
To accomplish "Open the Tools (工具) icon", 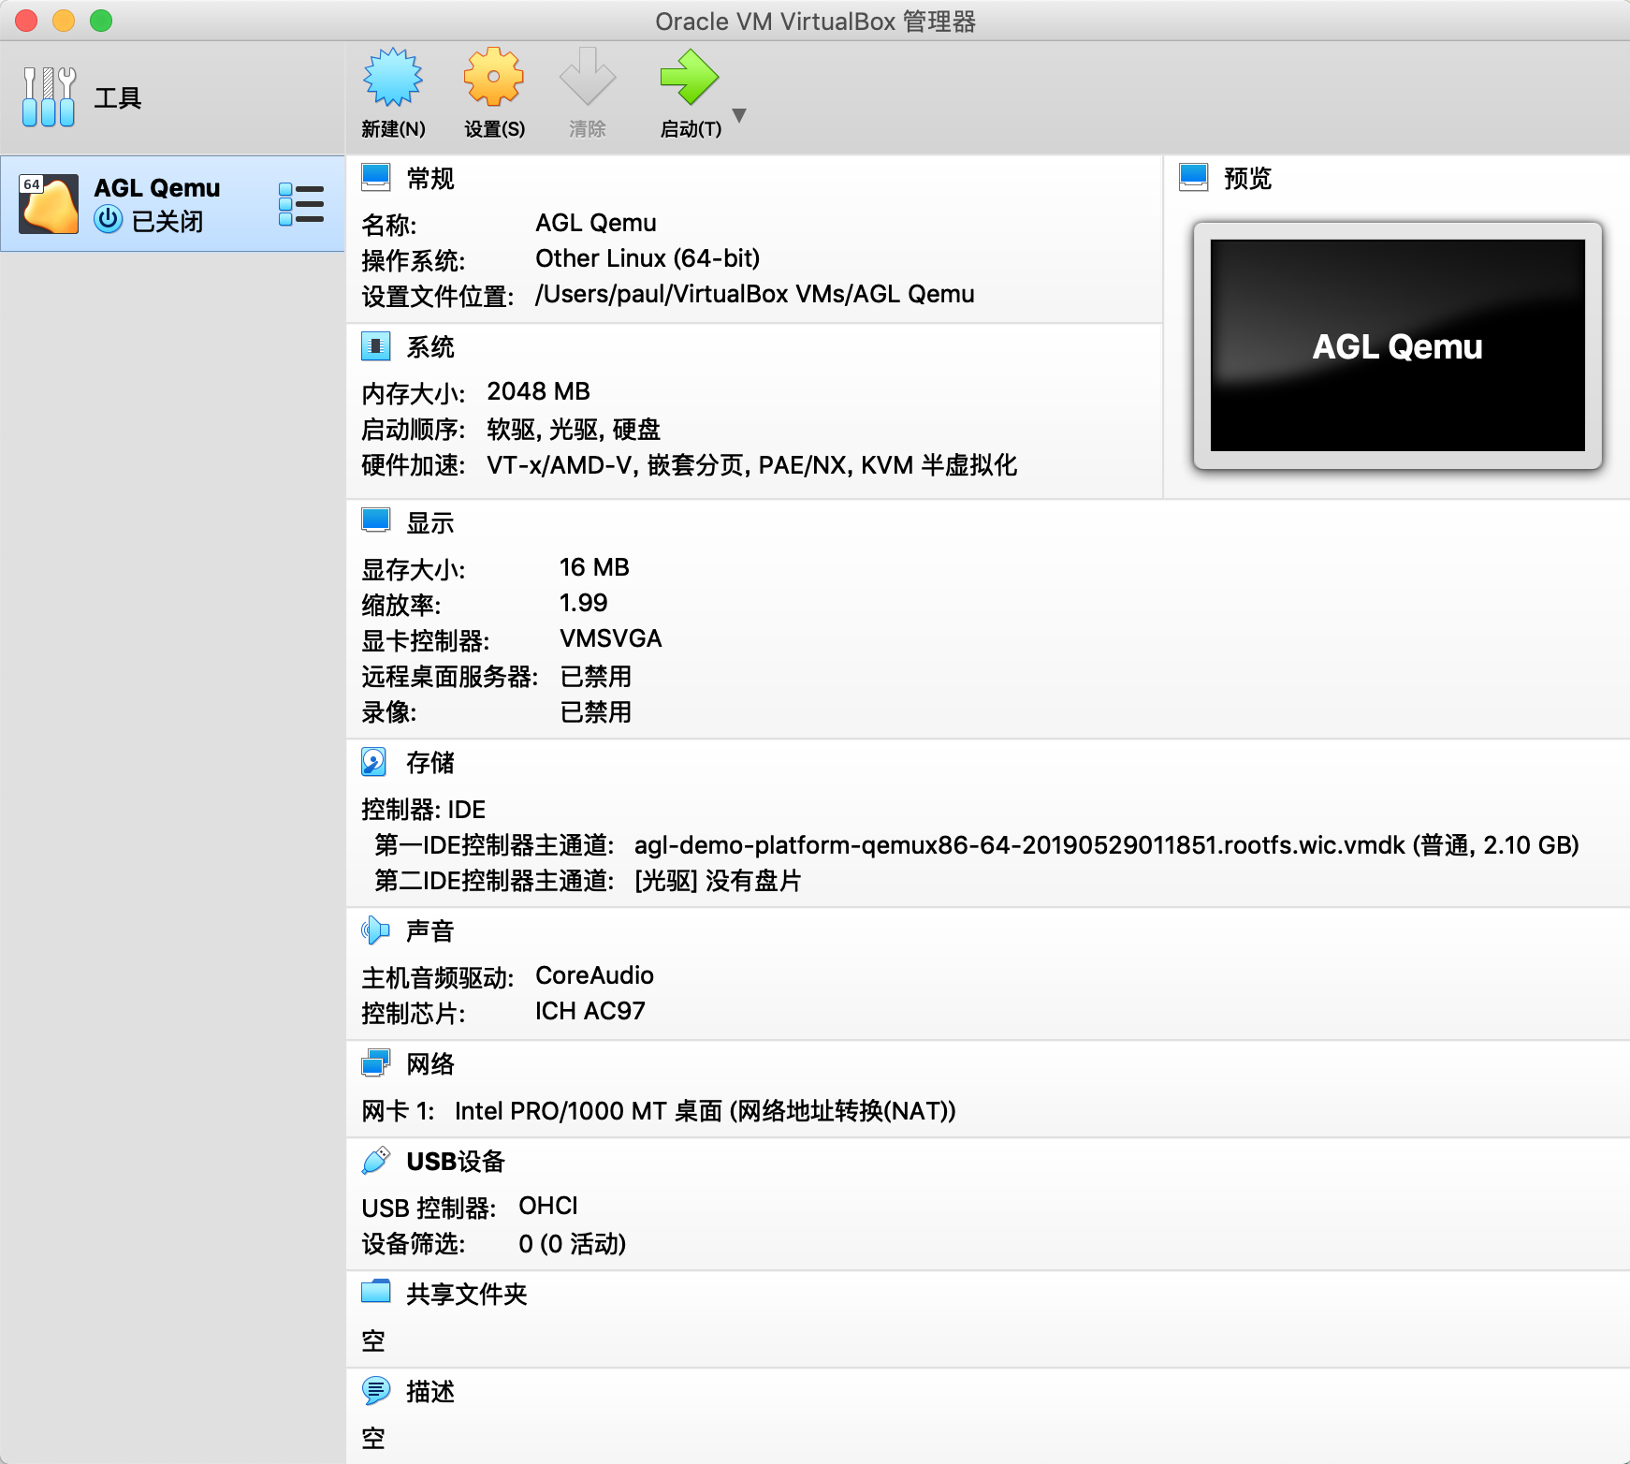I will (49, 96).
